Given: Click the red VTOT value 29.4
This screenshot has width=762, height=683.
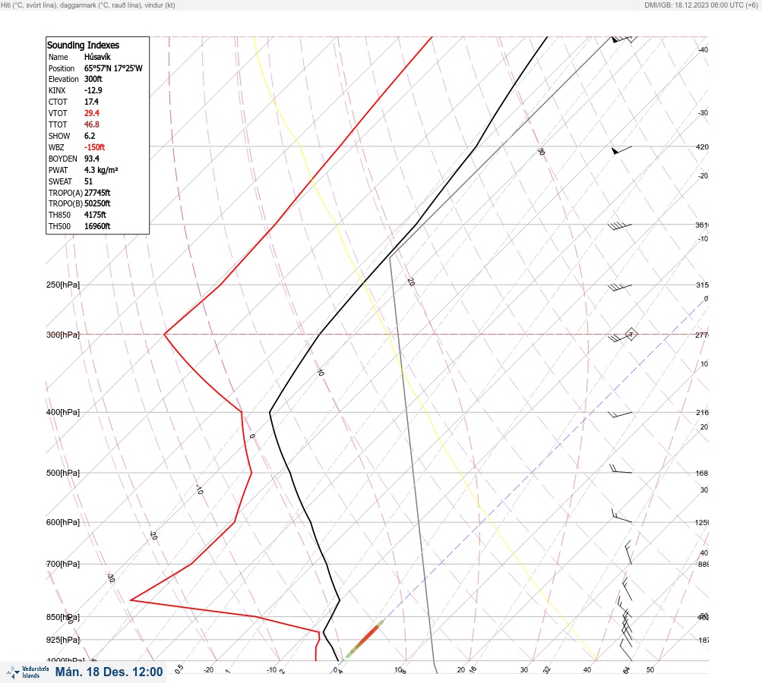Looking at the screenshot, I should (91, 113).
